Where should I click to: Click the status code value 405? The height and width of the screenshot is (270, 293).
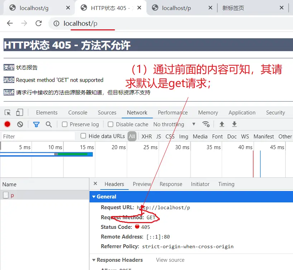tap(145, 227)
